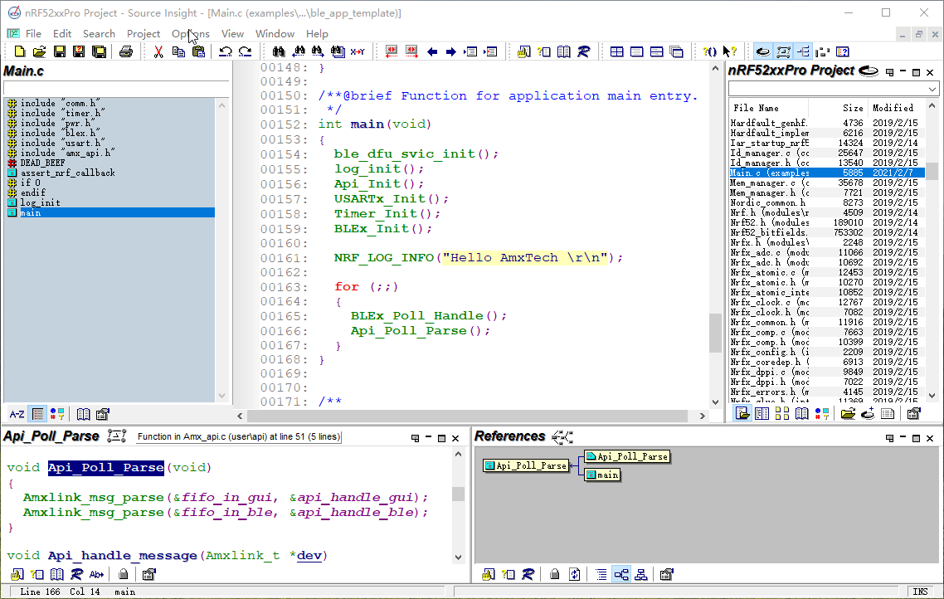Click the Lookup References R icon
Viewport: 944px width, 599px height.
coord(583,51)
